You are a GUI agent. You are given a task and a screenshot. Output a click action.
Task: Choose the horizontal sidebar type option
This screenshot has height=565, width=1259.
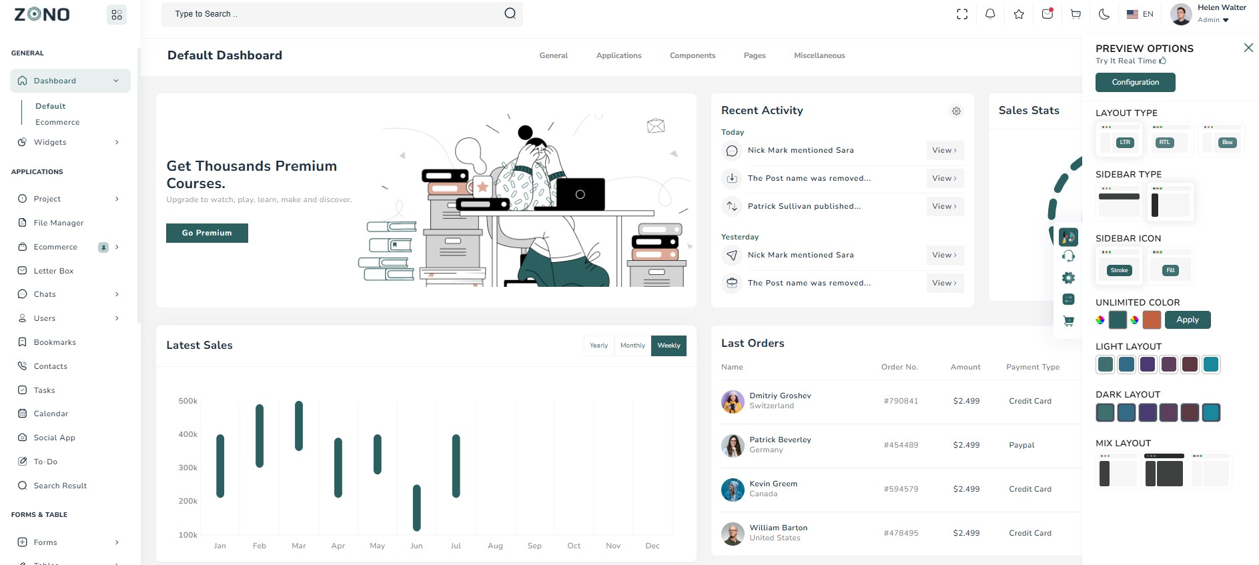[1119, 201]
